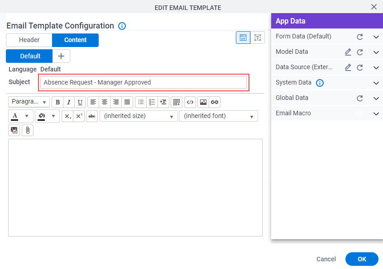Insert a table
The width and height of the screenshot is (383, 269).
(177, 102)
